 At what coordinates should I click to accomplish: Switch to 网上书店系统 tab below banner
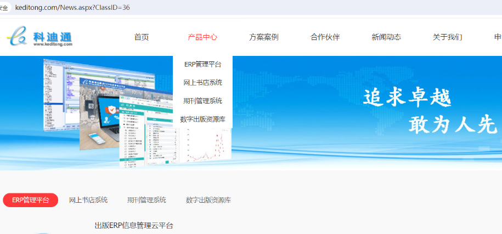click(x=88, y=200)
